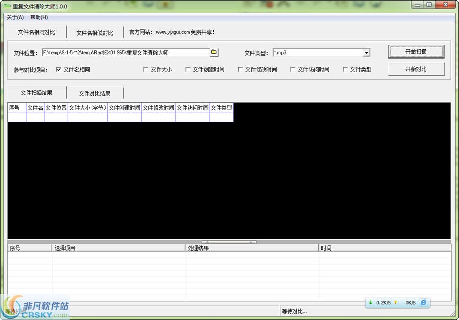Click the green download speed arrow icon
The image size is (459, 320).
point(370,302)
